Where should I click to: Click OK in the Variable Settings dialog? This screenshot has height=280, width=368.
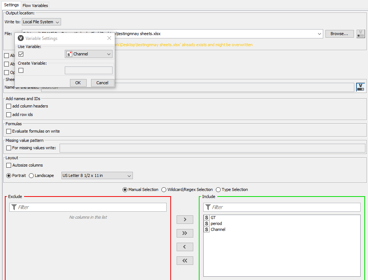coord(78,83)
